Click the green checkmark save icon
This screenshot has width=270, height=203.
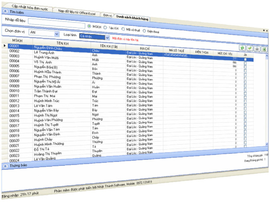point(250,48)
